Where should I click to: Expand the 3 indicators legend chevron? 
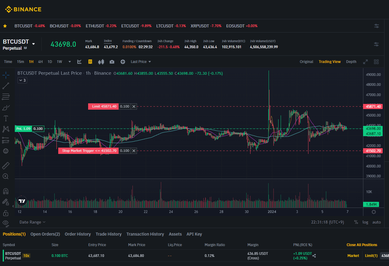[22, 80]
